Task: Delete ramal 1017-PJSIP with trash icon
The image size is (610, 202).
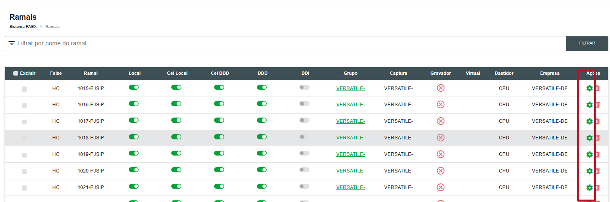Action: click(598, 121)
